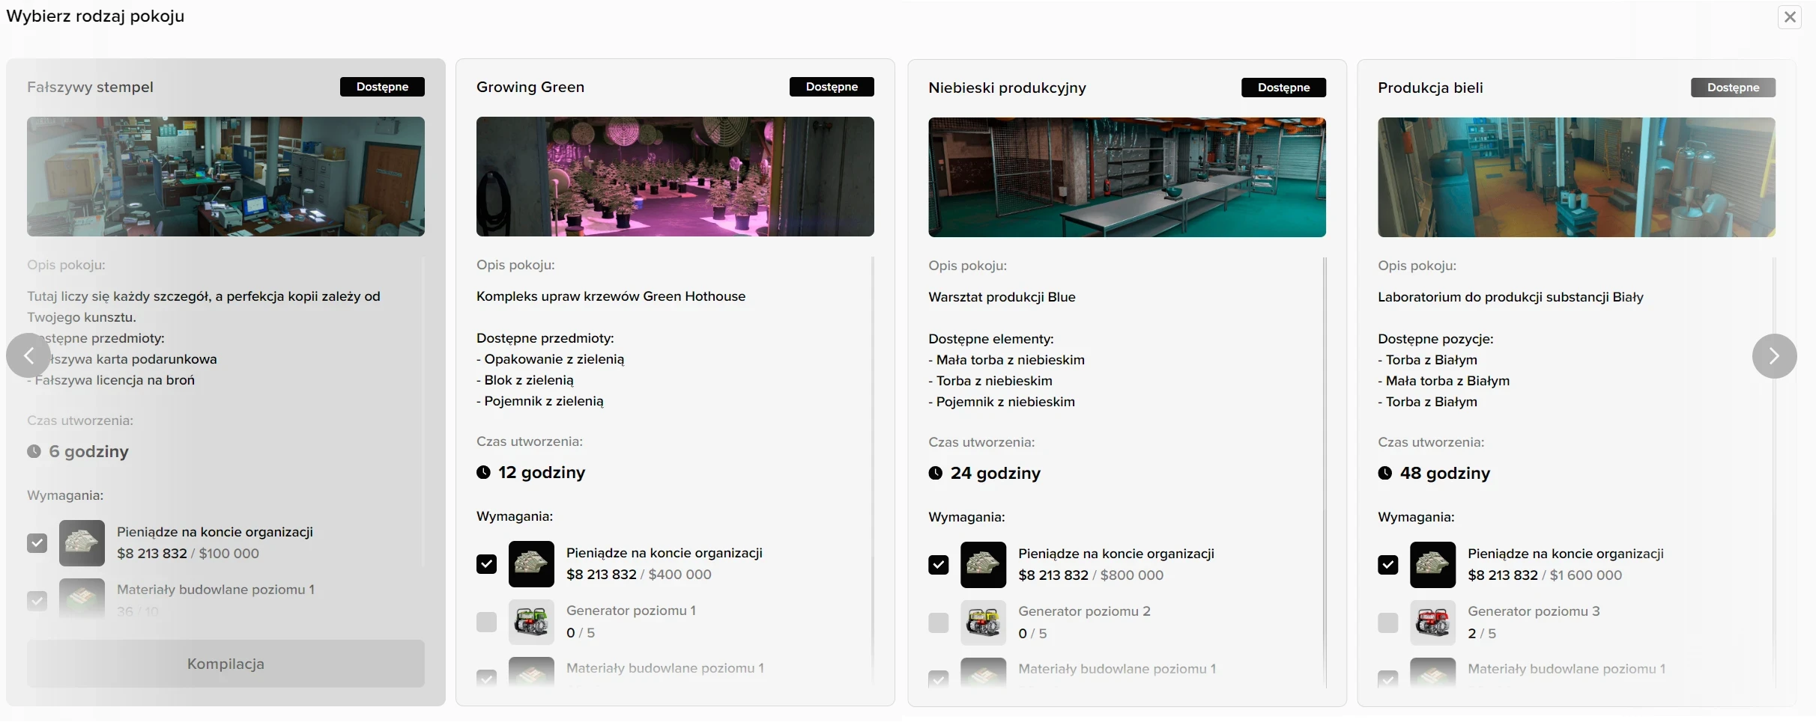Click the money icon in Fałszywy stempel card
The image size is (1816, 728).
click(82, 543)
